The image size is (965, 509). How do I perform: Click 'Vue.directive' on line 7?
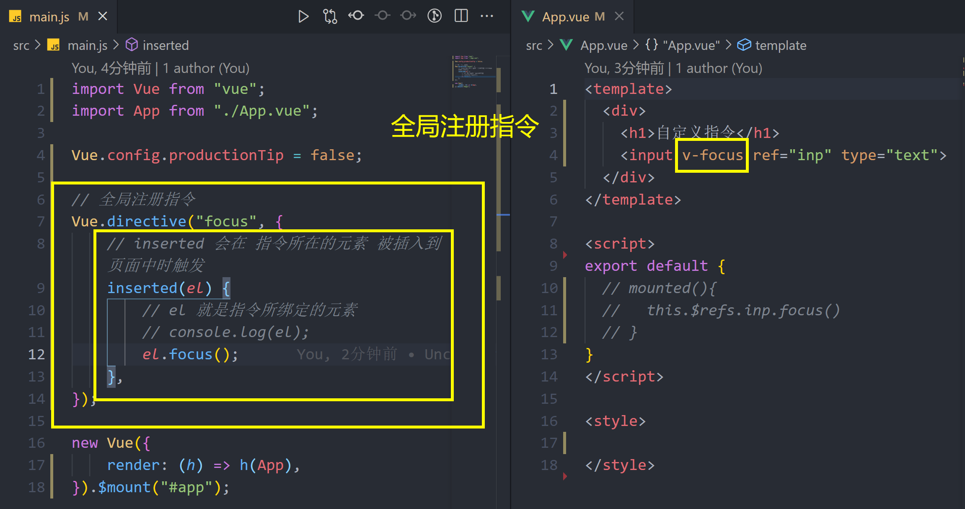[129, 221]
